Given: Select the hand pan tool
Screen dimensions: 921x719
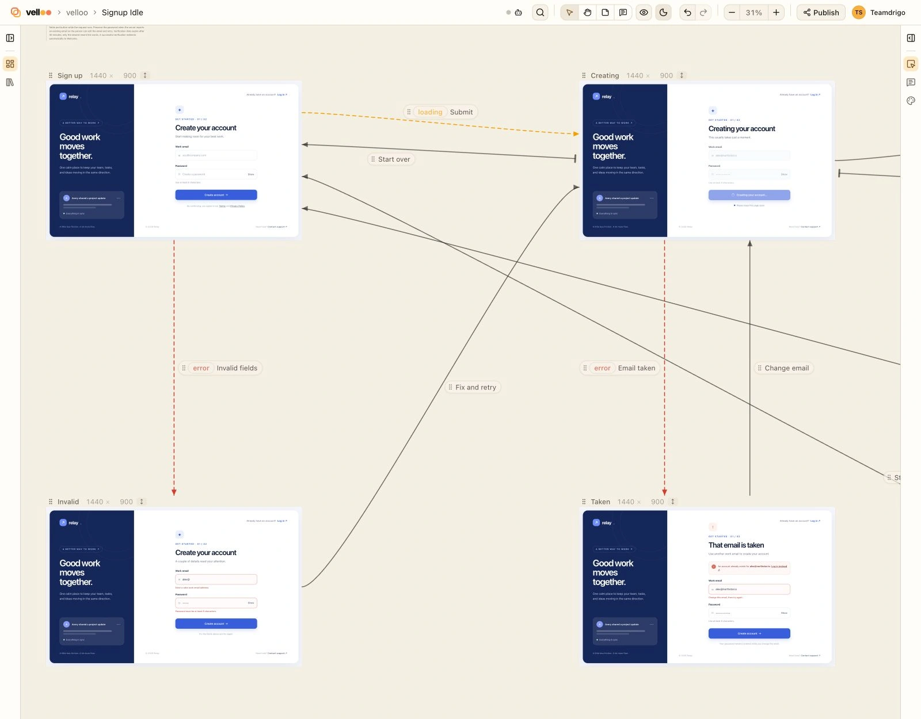Looking at the screenshot, I should 587,13.
